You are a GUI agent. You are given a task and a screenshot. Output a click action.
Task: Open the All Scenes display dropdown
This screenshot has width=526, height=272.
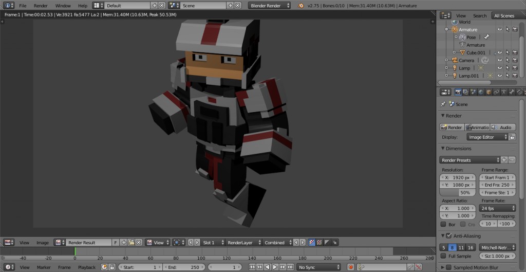tap(508, 16)
